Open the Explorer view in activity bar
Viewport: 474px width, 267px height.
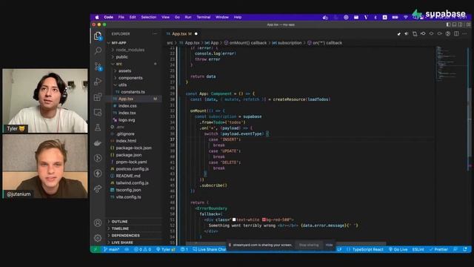point(97,36)
